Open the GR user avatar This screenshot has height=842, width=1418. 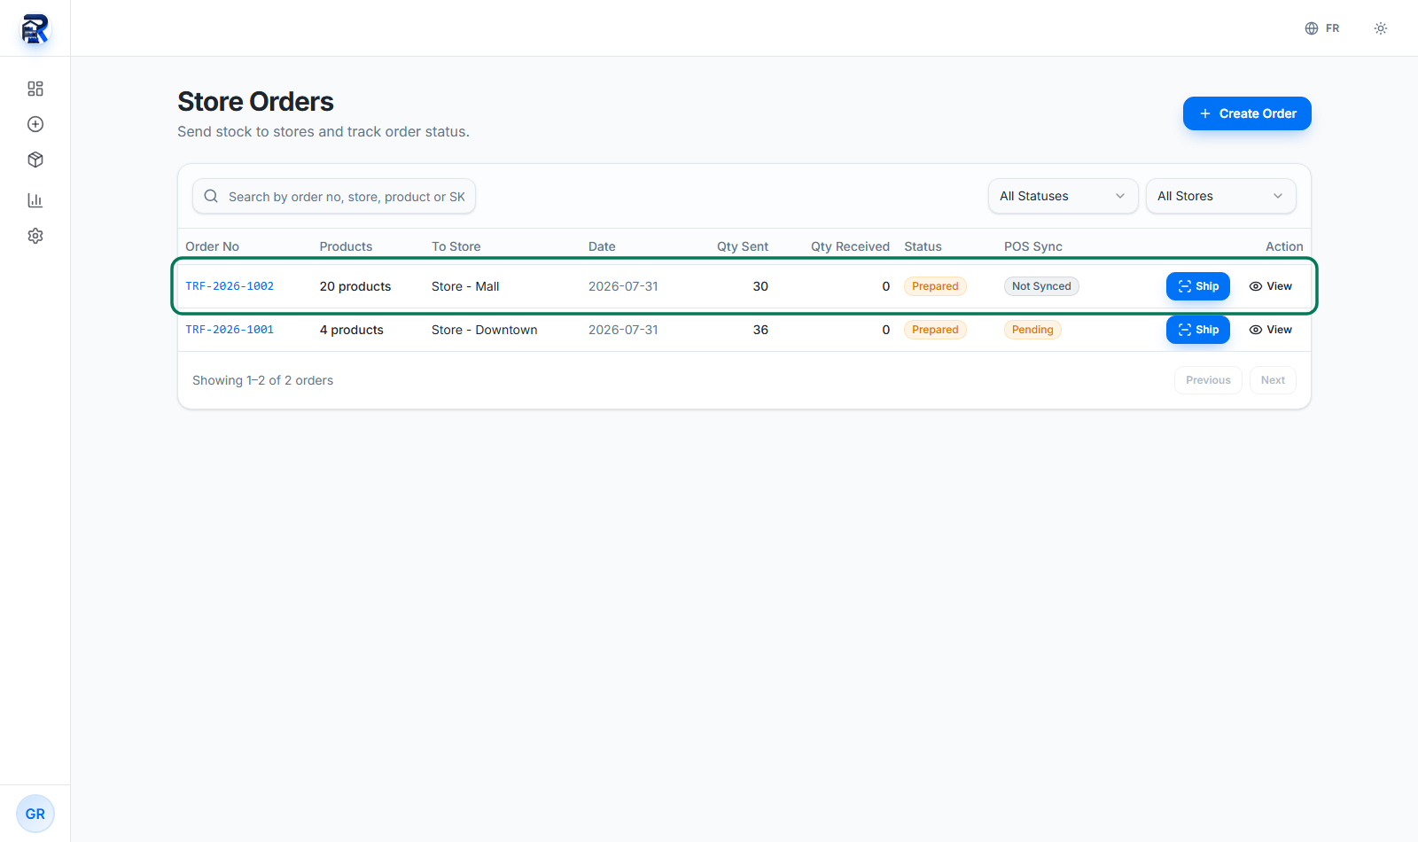[x=35, y=814]
